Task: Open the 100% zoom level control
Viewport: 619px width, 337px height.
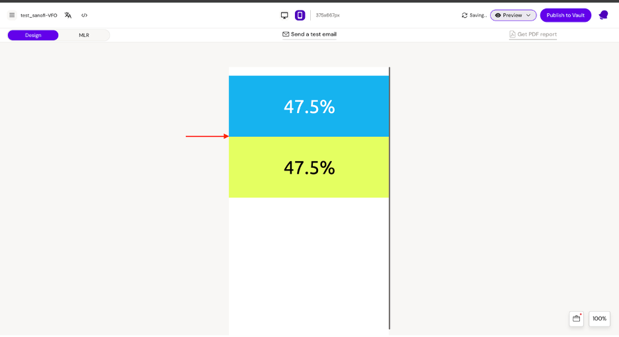Action: [599, 318]
